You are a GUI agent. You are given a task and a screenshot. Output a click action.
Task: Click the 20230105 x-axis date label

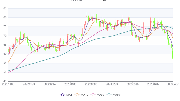point(70,85)
